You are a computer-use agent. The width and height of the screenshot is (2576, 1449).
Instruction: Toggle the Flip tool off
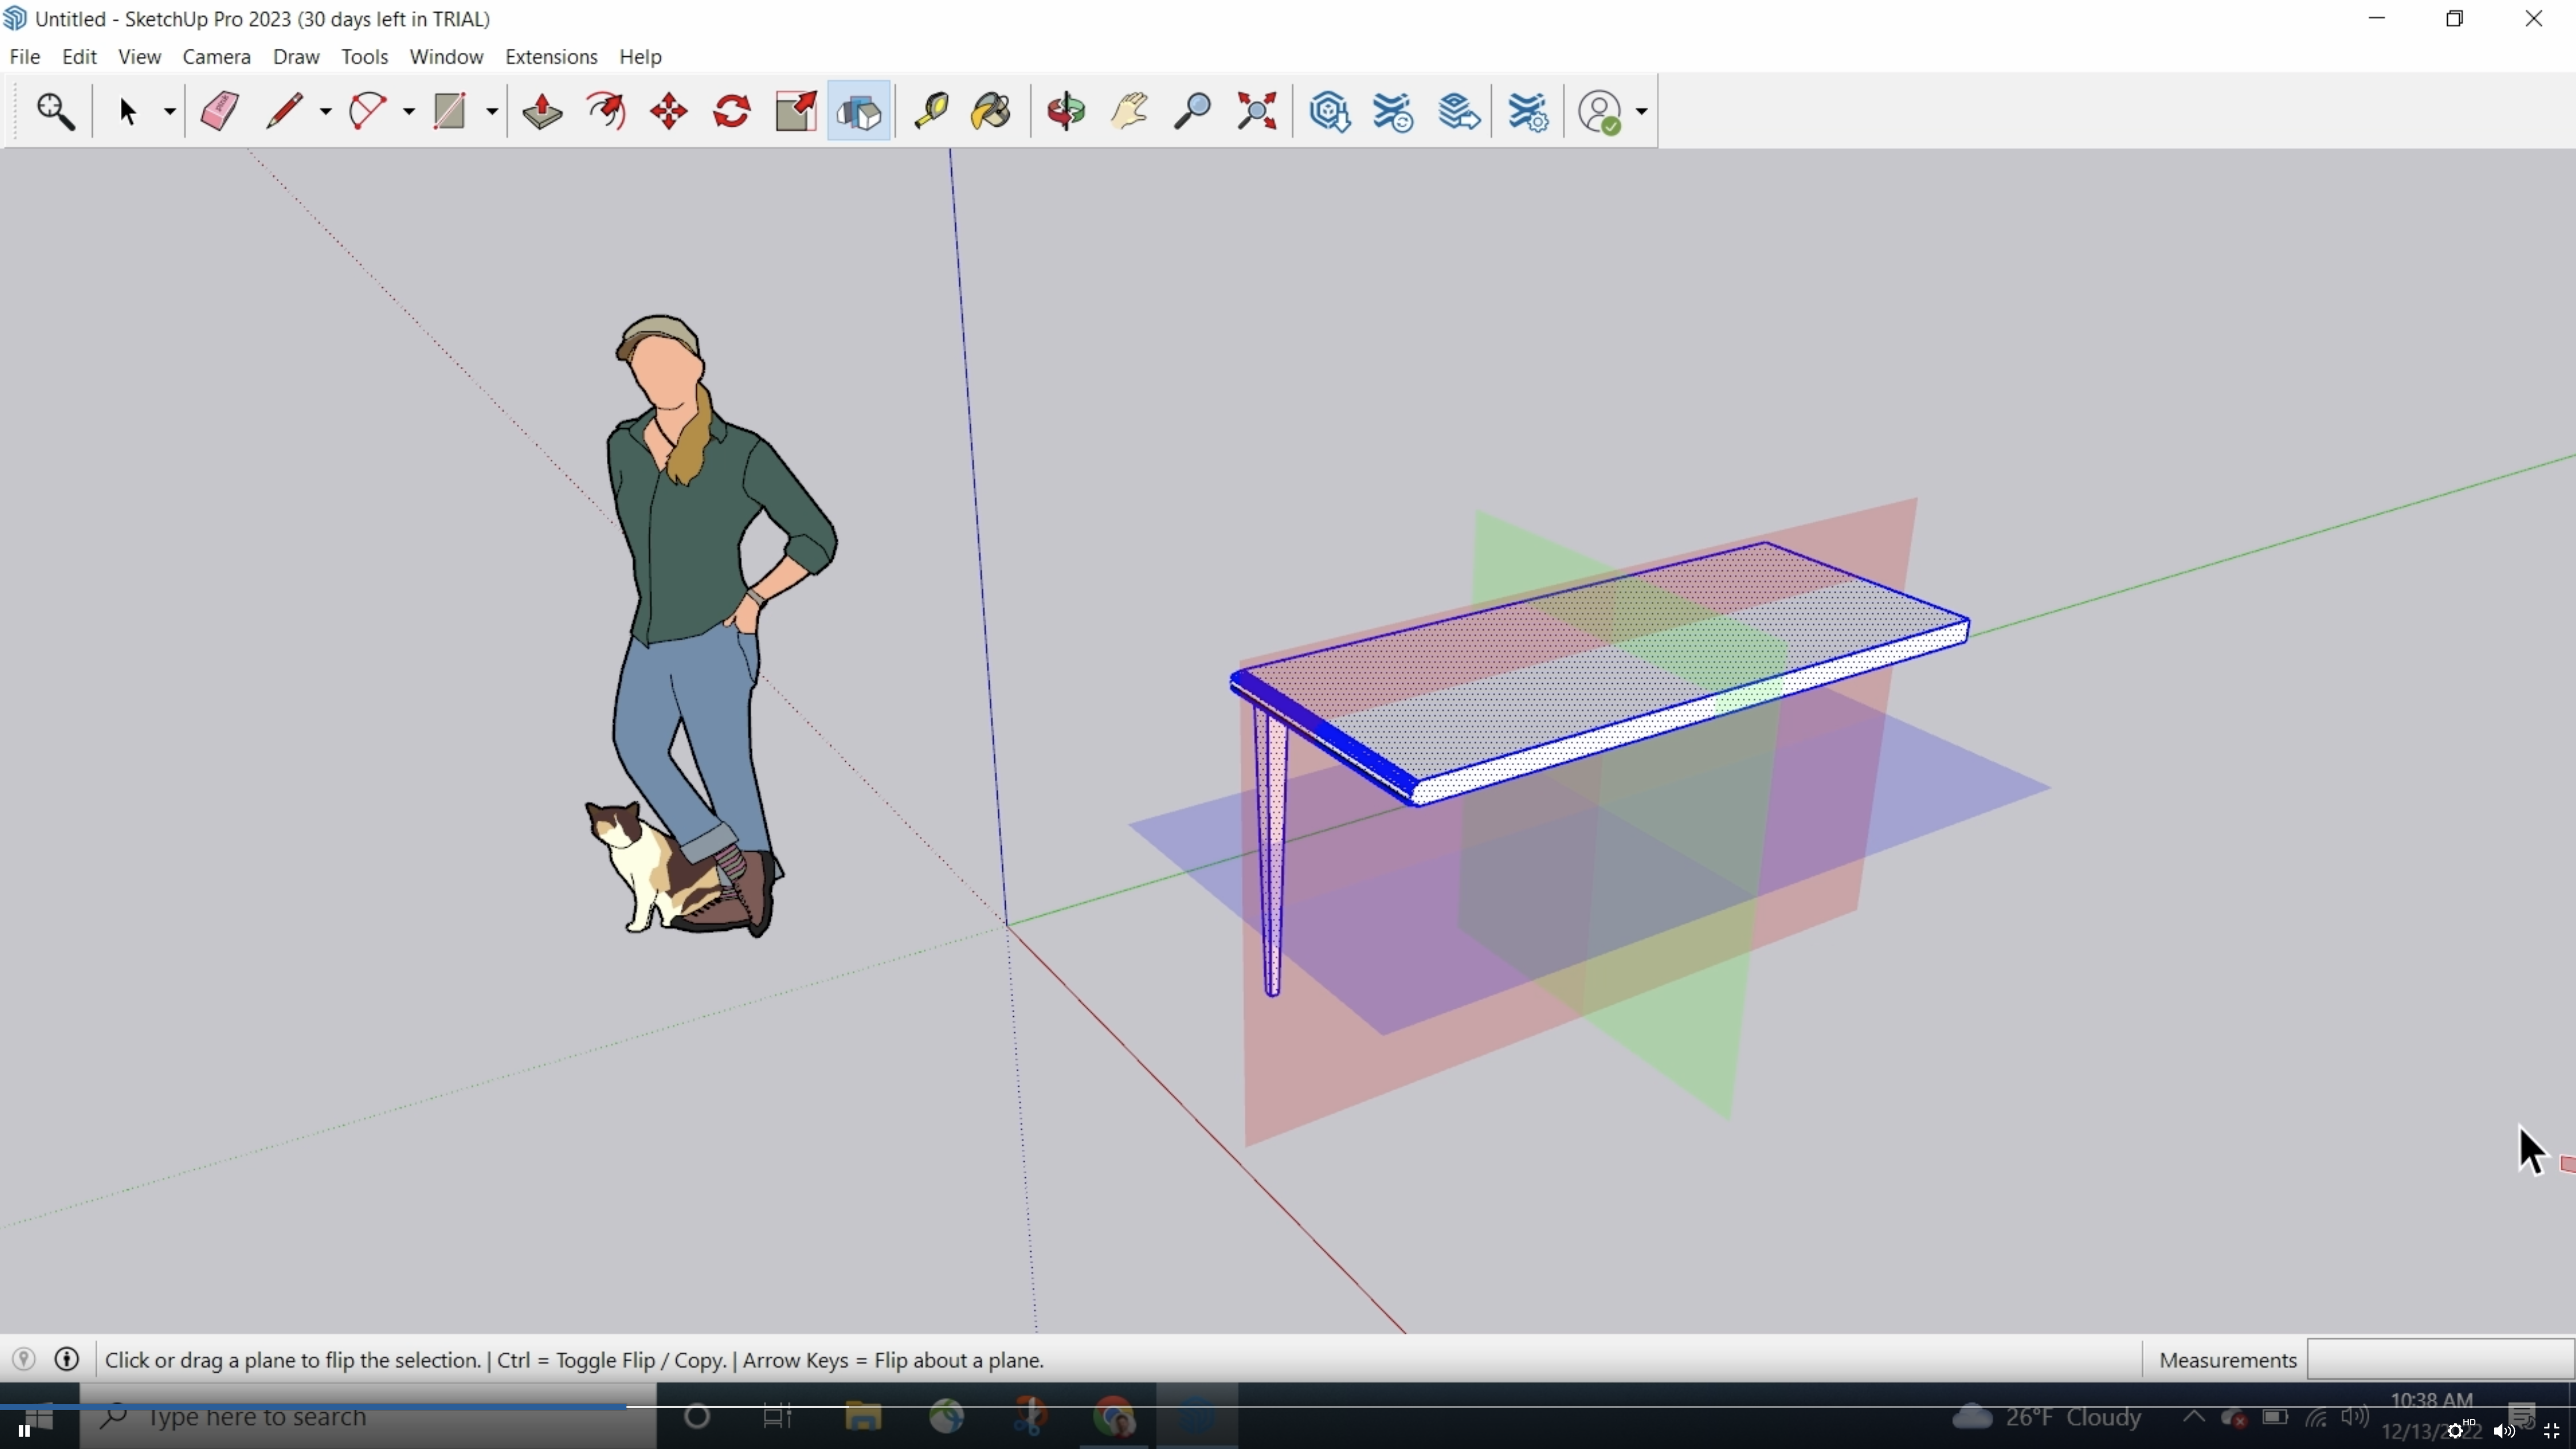tap(858, 111)
